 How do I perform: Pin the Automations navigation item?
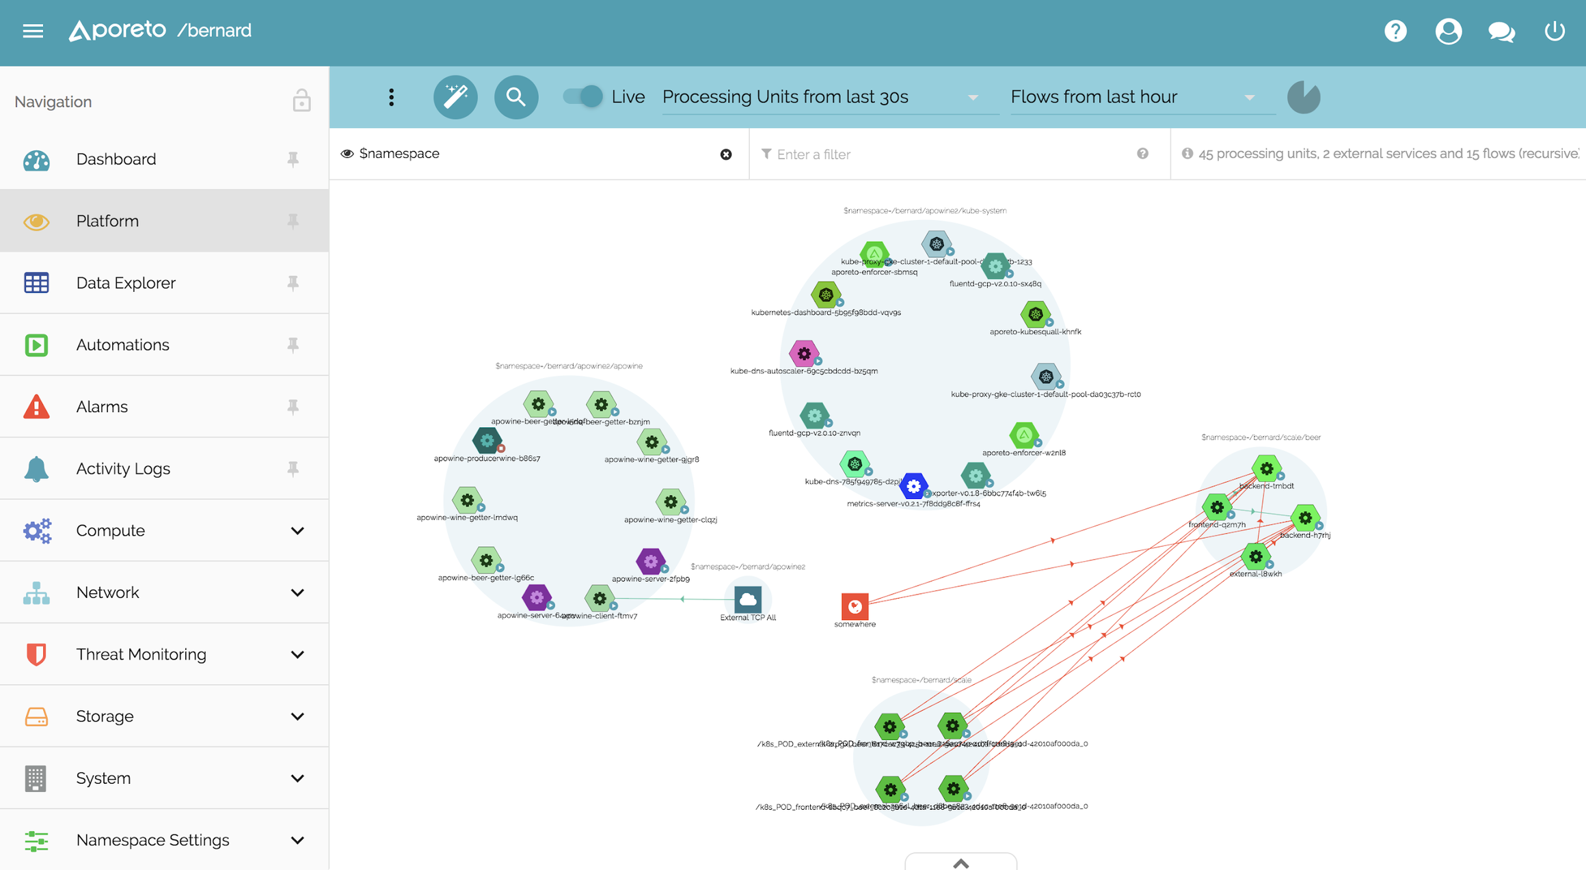pyautogui.click(x=293, y=344)
